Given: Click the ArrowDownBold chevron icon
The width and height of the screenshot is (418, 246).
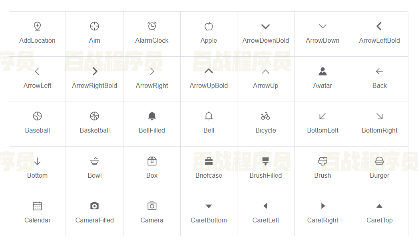Looking at the screenshot, I should (266, 27).
